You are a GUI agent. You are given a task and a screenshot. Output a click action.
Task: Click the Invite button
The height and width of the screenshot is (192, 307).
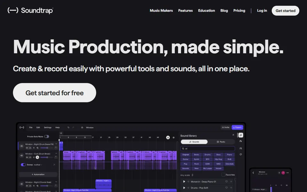(225, 127)
